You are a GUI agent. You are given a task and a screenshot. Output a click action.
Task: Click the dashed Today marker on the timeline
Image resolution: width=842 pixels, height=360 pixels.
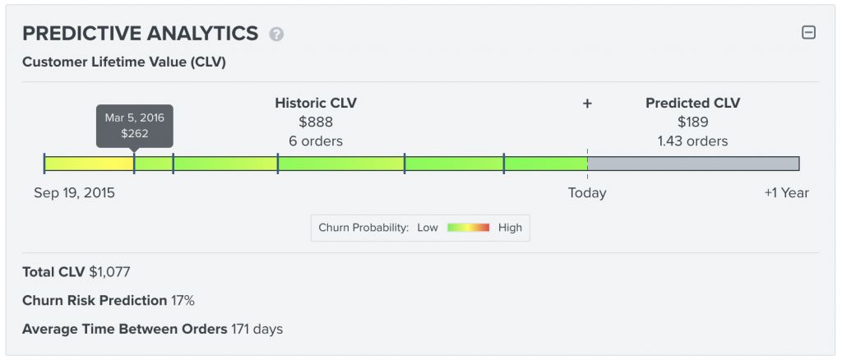[587, 164]
